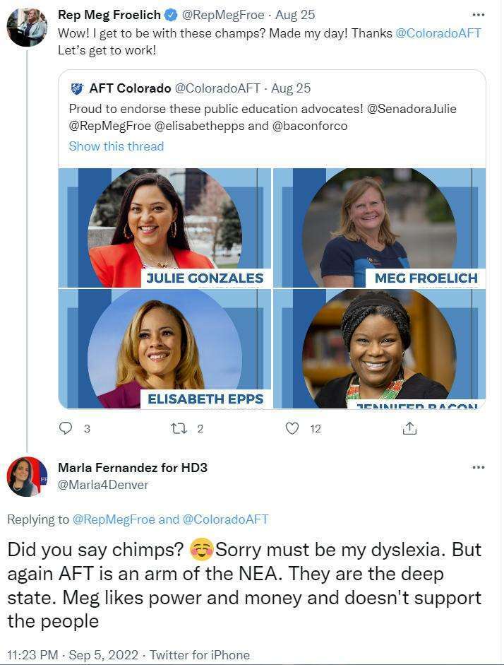Open Rep Meg Froelich's profile avatar

click(x=27, y=27)
